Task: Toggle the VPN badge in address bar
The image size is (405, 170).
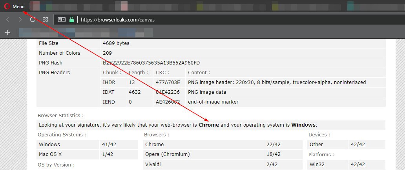Action: coord(62,20)
